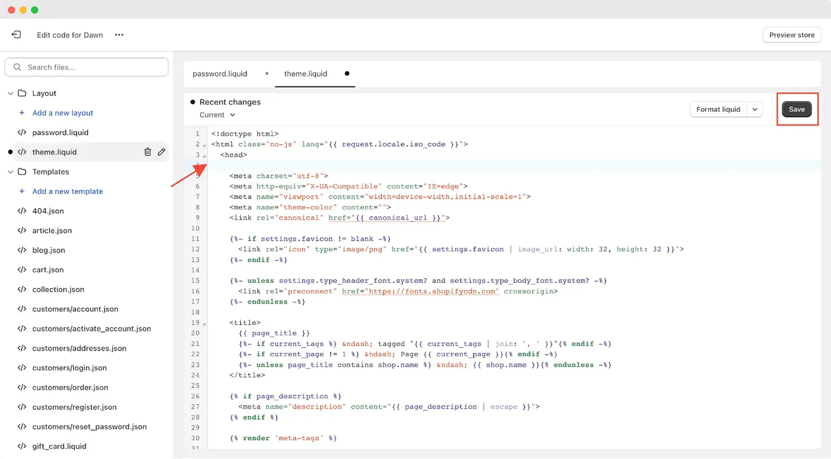Image resolution: width=831 pixels, height=459 pixels.
Task: Place cursor on empty line 4
Action: tap(514, 165)
